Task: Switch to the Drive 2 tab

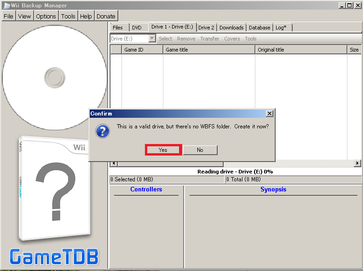Action: [206, 28]
